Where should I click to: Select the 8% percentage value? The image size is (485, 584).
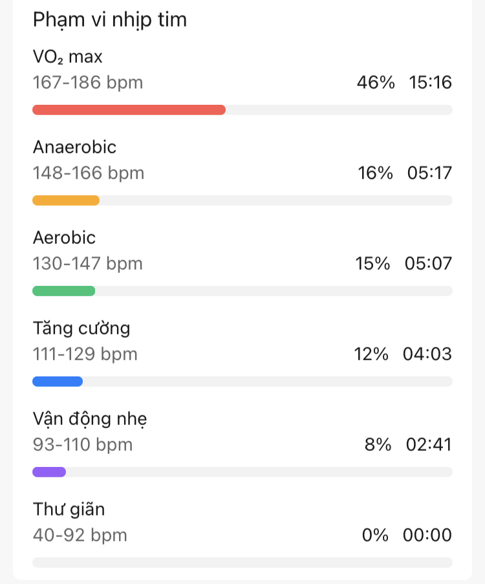[x=378, y=445]
